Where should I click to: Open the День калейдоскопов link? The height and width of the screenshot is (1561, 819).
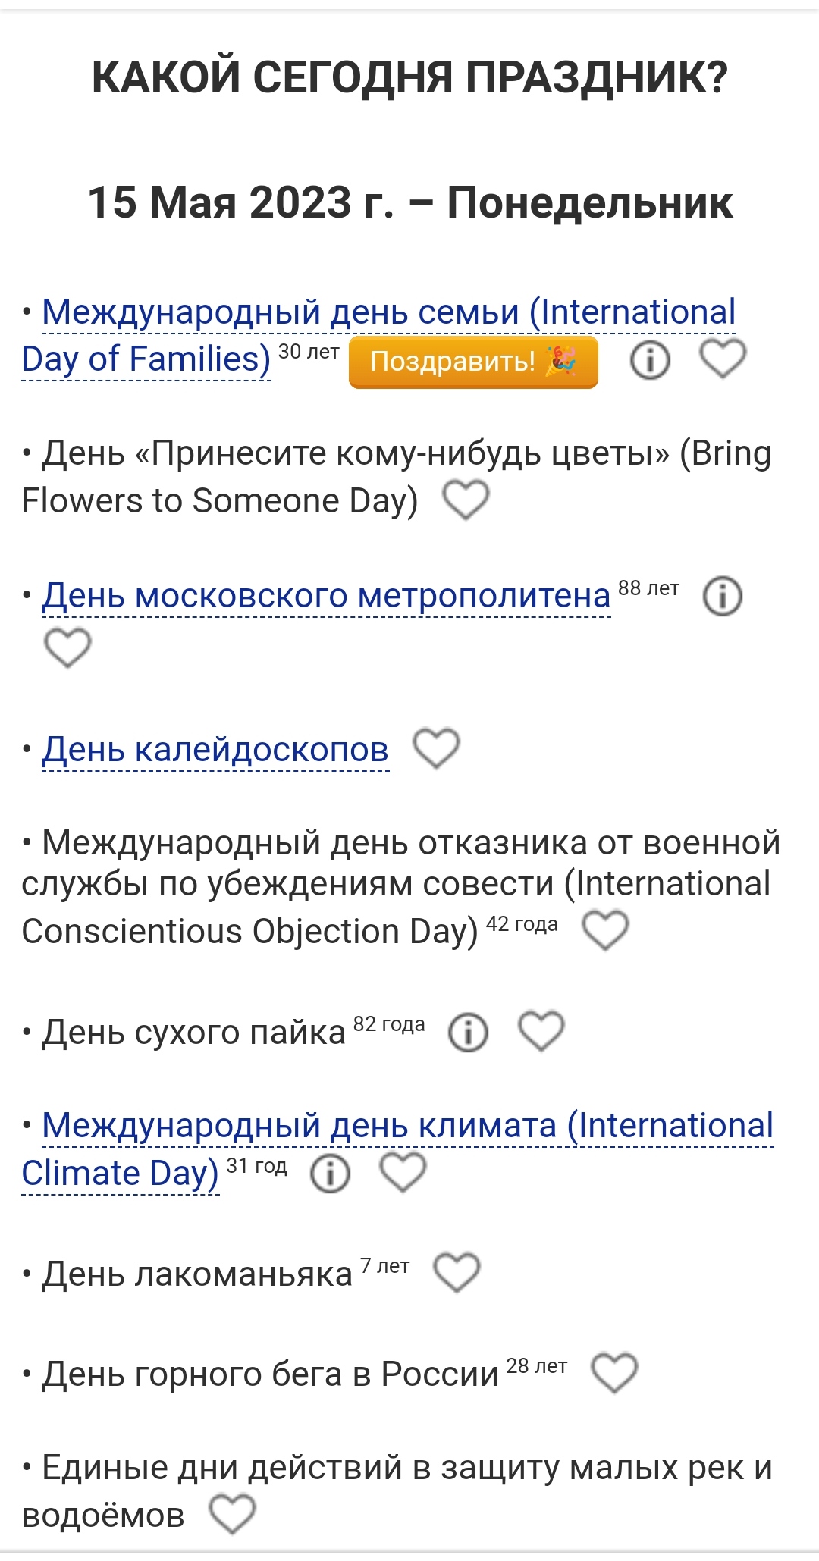215,750
